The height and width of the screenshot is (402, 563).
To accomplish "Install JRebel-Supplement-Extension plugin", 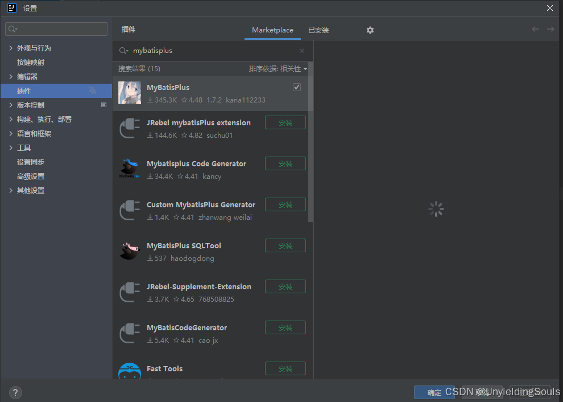I will 285,286.
